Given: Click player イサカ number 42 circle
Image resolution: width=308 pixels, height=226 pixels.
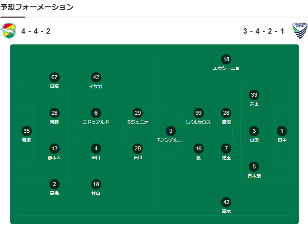Looking at the screenshot, I should [96, 77].
